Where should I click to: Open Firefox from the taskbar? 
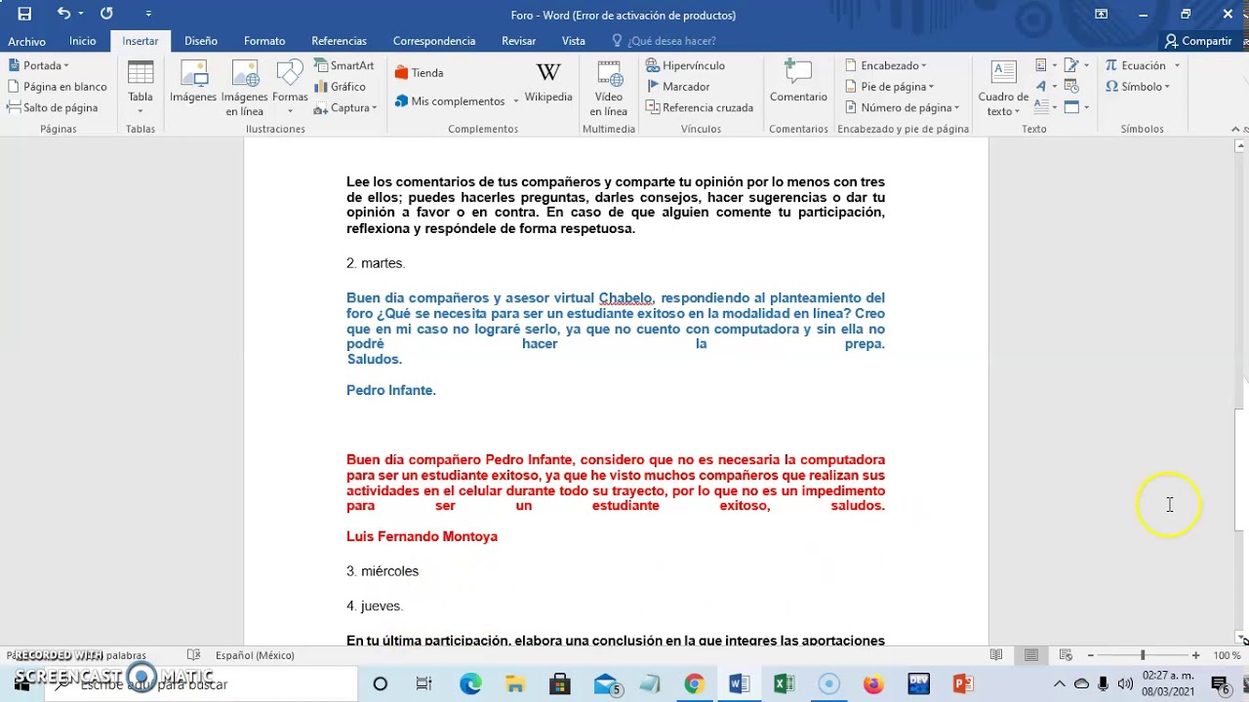click(x=873, y=684)
